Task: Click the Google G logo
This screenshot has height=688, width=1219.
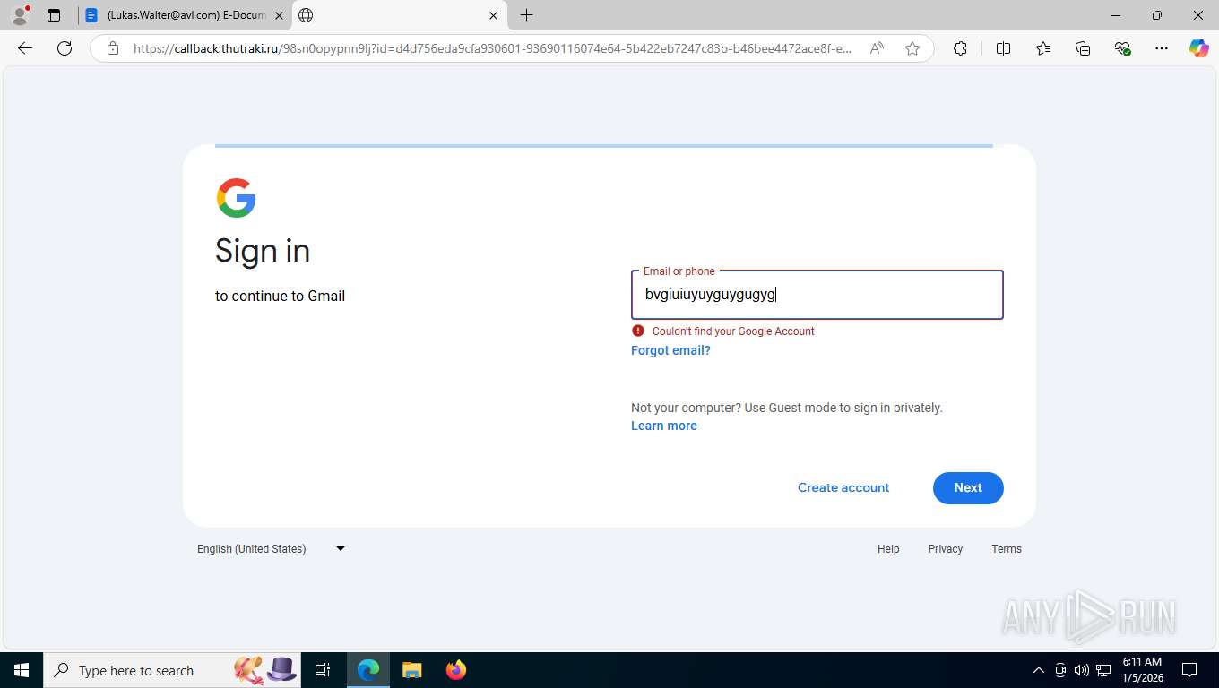Action: click(237, 198)
